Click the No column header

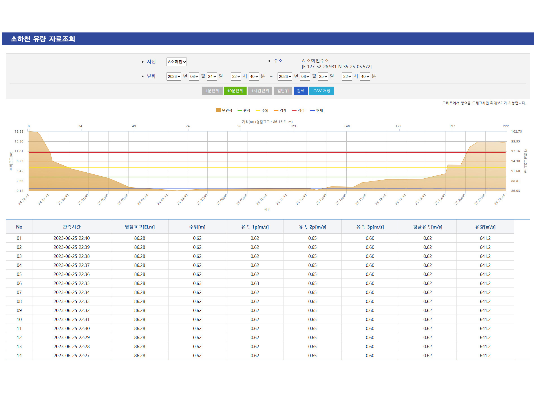coord(19,227)
